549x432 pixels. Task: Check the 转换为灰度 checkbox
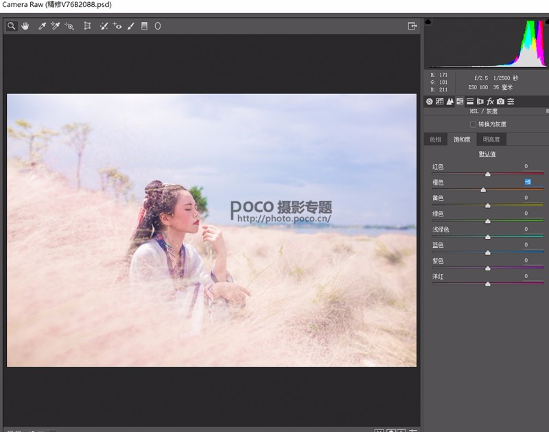473,124
